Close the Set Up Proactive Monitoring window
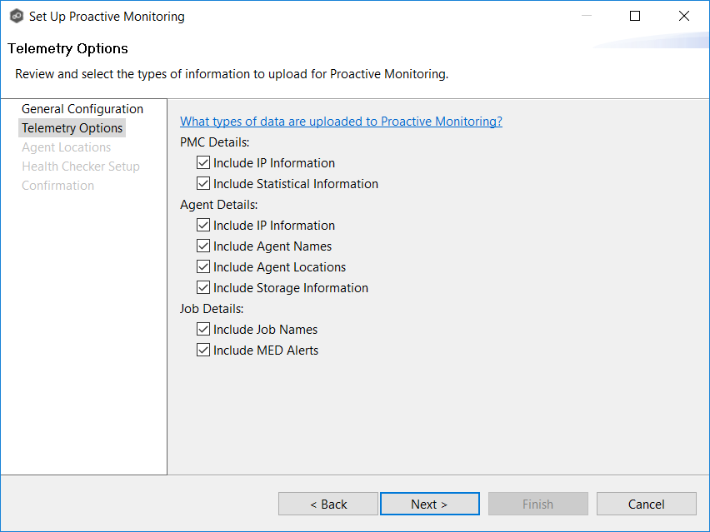This screenshot has height=532, width=710. [x=684, y=16]
